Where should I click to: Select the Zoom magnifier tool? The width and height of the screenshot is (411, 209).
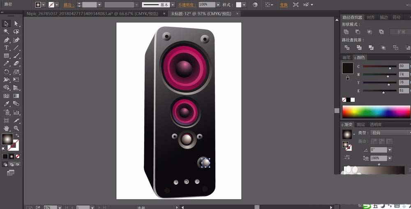[16, 129]
